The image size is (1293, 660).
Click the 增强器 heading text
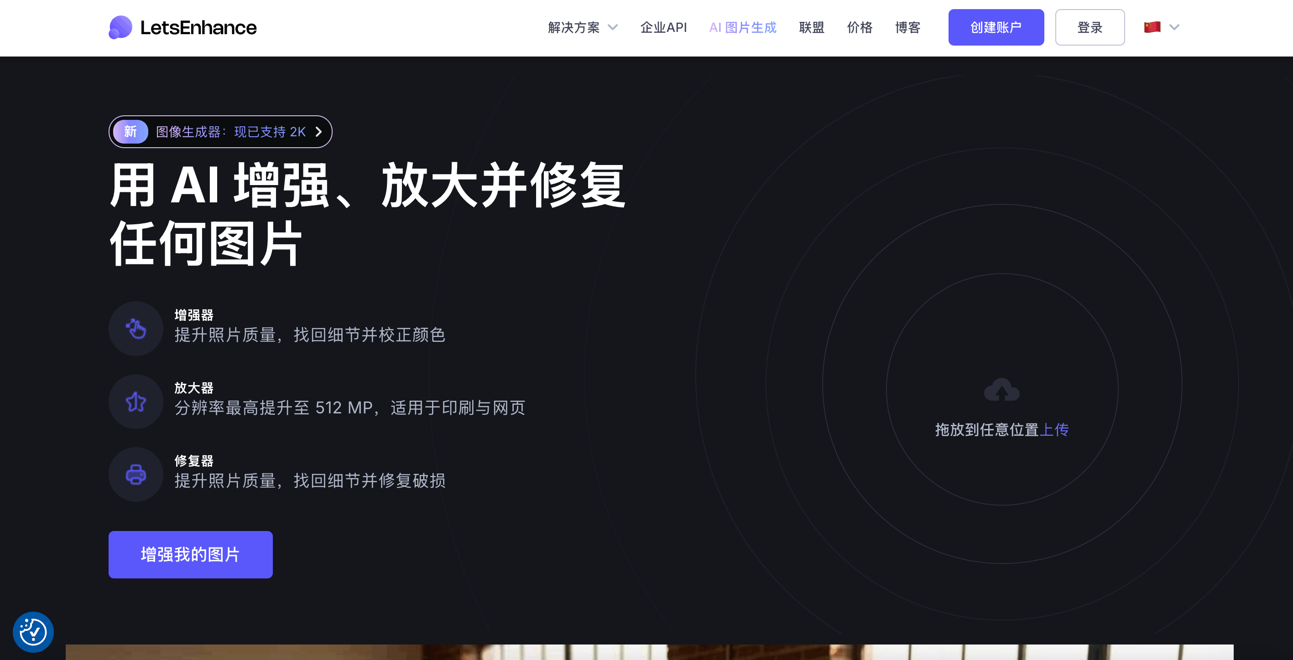(194, 315)
